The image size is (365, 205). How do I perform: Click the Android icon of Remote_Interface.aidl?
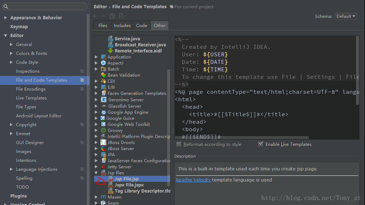(x=110, y=51)
